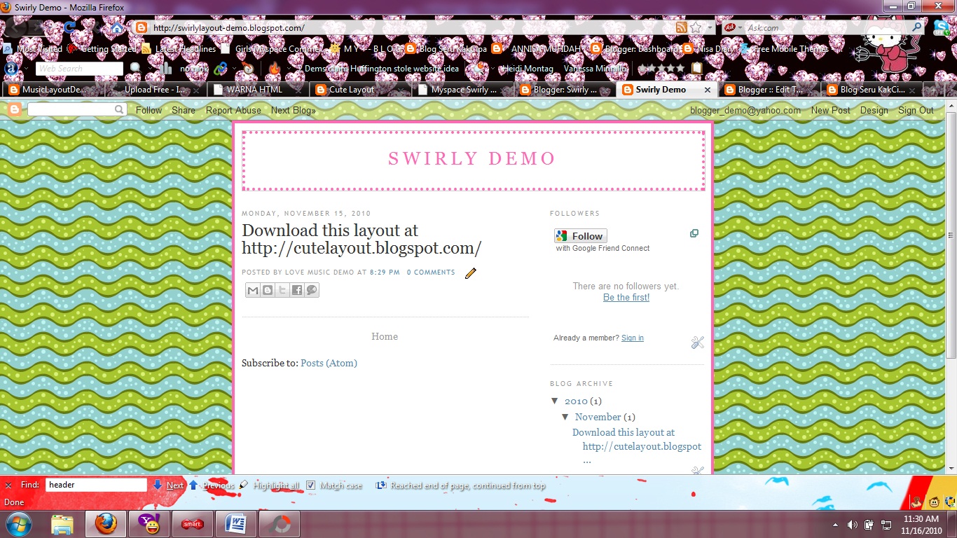Type in the Find bar text field
This screenshot has height=538, width=957.
click(96, 484)
